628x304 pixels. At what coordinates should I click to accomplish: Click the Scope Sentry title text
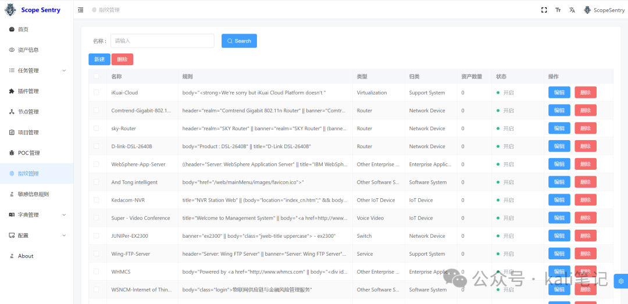tap(41, 10)
